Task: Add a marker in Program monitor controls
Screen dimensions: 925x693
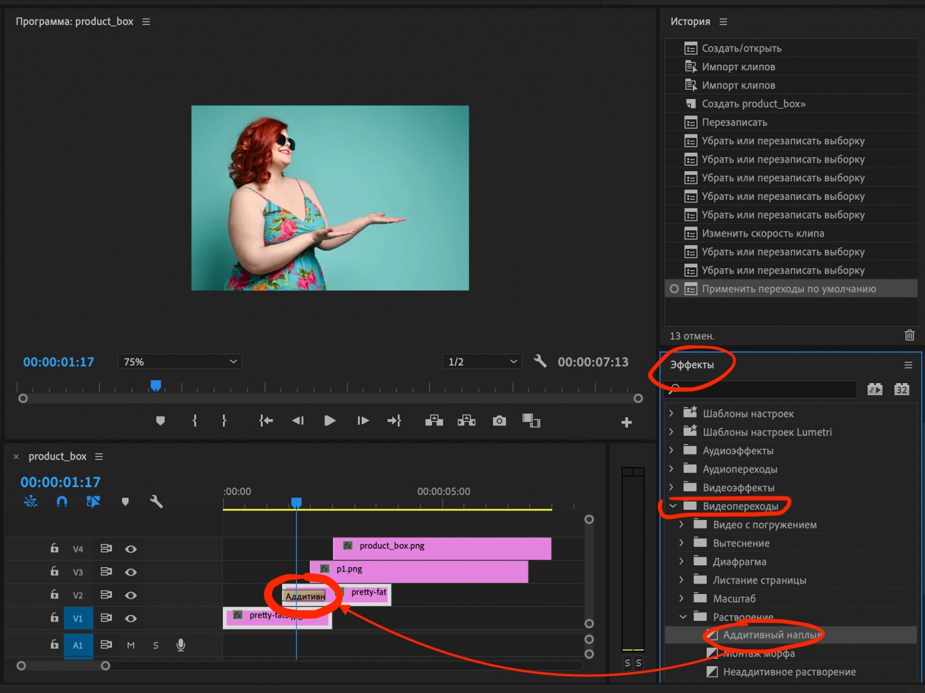Action: point(161,420)
